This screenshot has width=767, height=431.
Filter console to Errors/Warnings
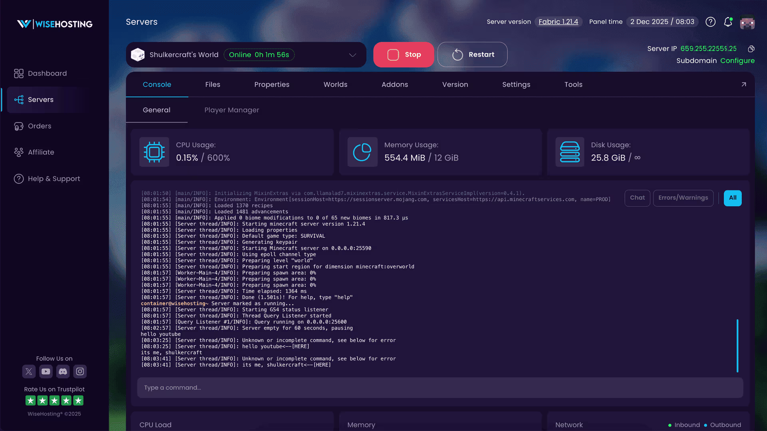coord(684,198)
